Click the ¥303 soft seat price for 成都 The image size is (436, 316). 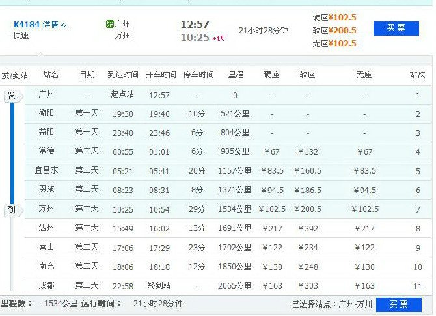[308, 286]
